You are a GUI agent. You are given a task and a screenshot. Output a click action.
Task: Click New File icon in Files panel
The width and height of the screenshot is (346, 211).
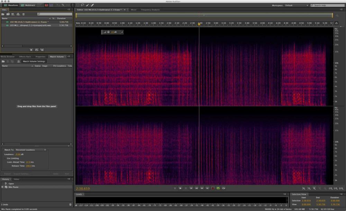(13, 14)
